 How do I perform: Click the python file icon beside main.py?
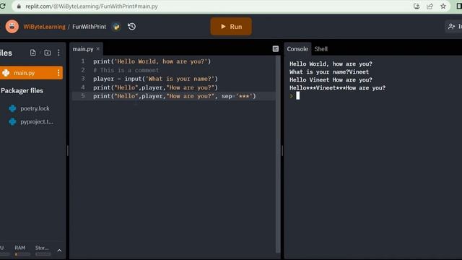coord(6,73)
